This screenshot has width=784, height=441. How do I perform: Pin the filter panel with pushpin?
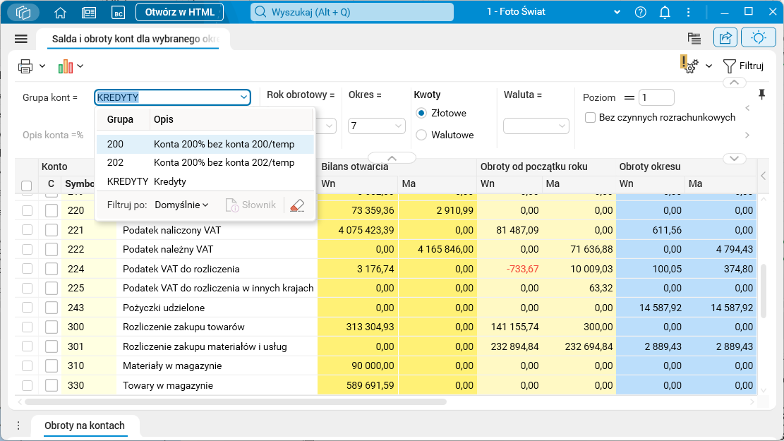(x=761, y=95)
